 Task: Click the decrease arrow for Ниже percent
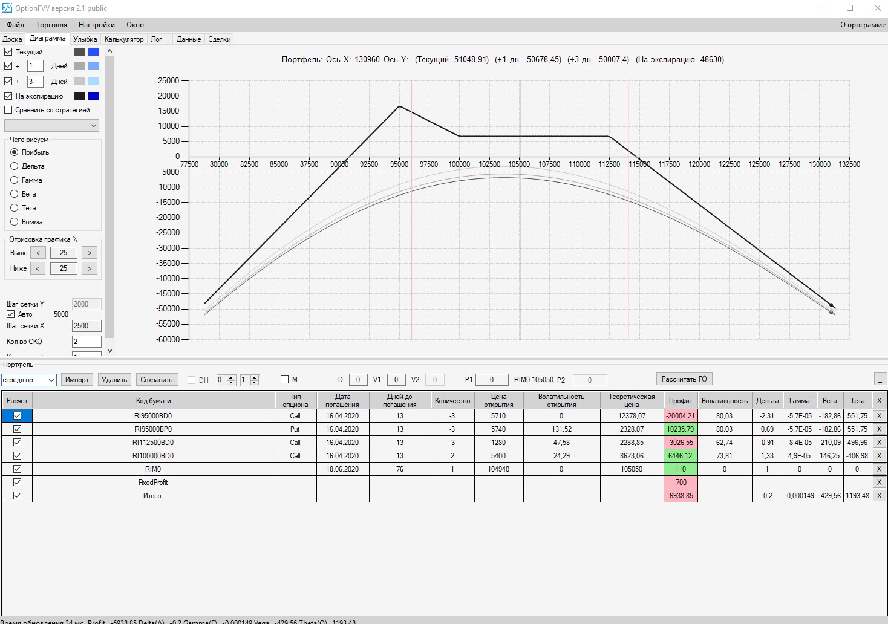38,268
